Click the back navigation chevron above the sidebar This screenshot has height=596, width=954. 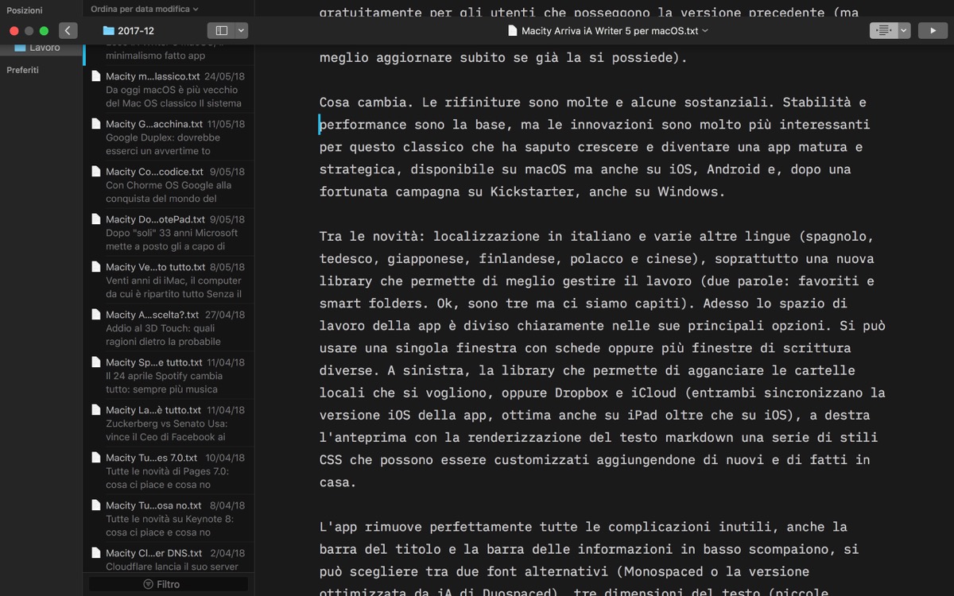[x=68, y=30]
